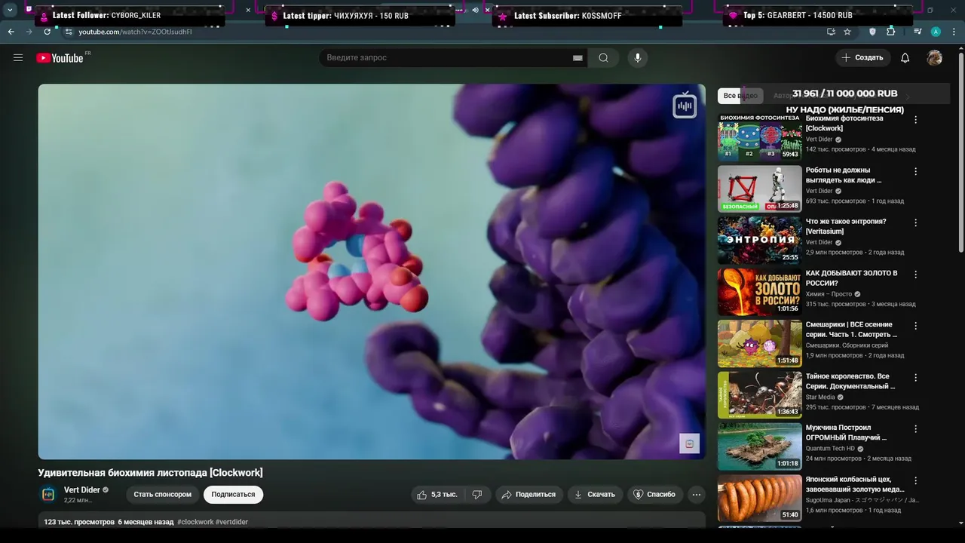965x543 pixels.
Task: Click the Скачать button
Action: tap(595, 495)
